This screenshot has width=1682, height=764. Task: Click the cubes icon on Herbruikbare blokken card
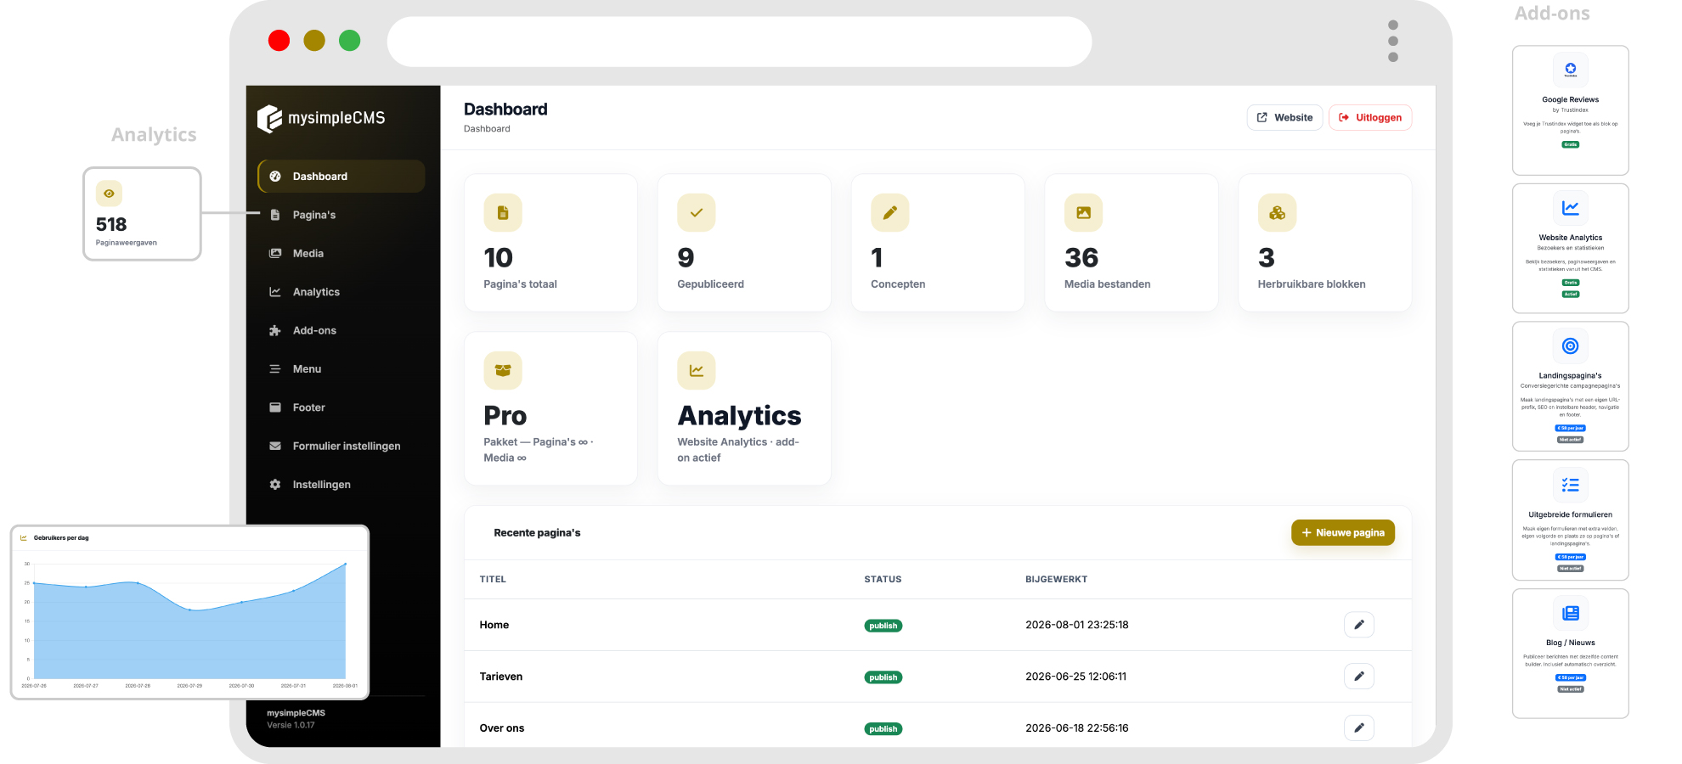click(1278, 213)
